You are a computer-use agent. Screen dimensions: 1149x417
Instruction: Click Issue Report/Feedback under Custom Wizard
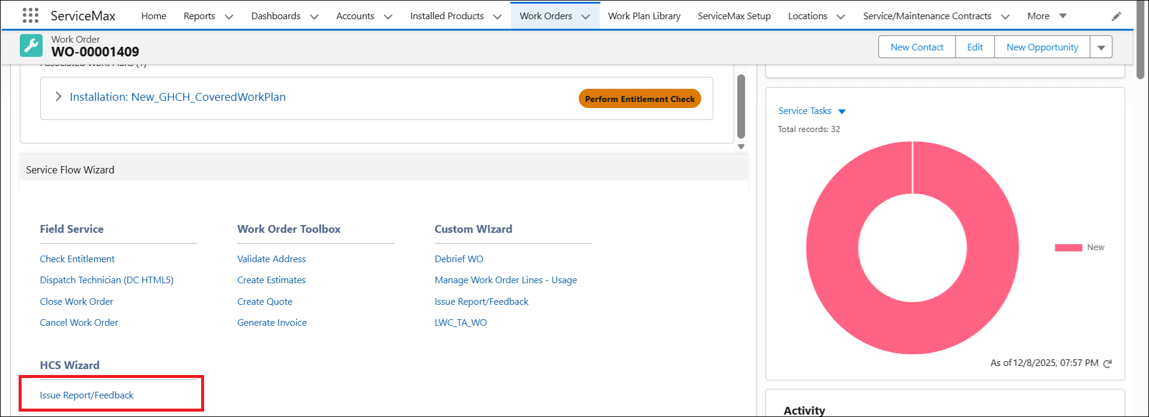coord(481,302)
